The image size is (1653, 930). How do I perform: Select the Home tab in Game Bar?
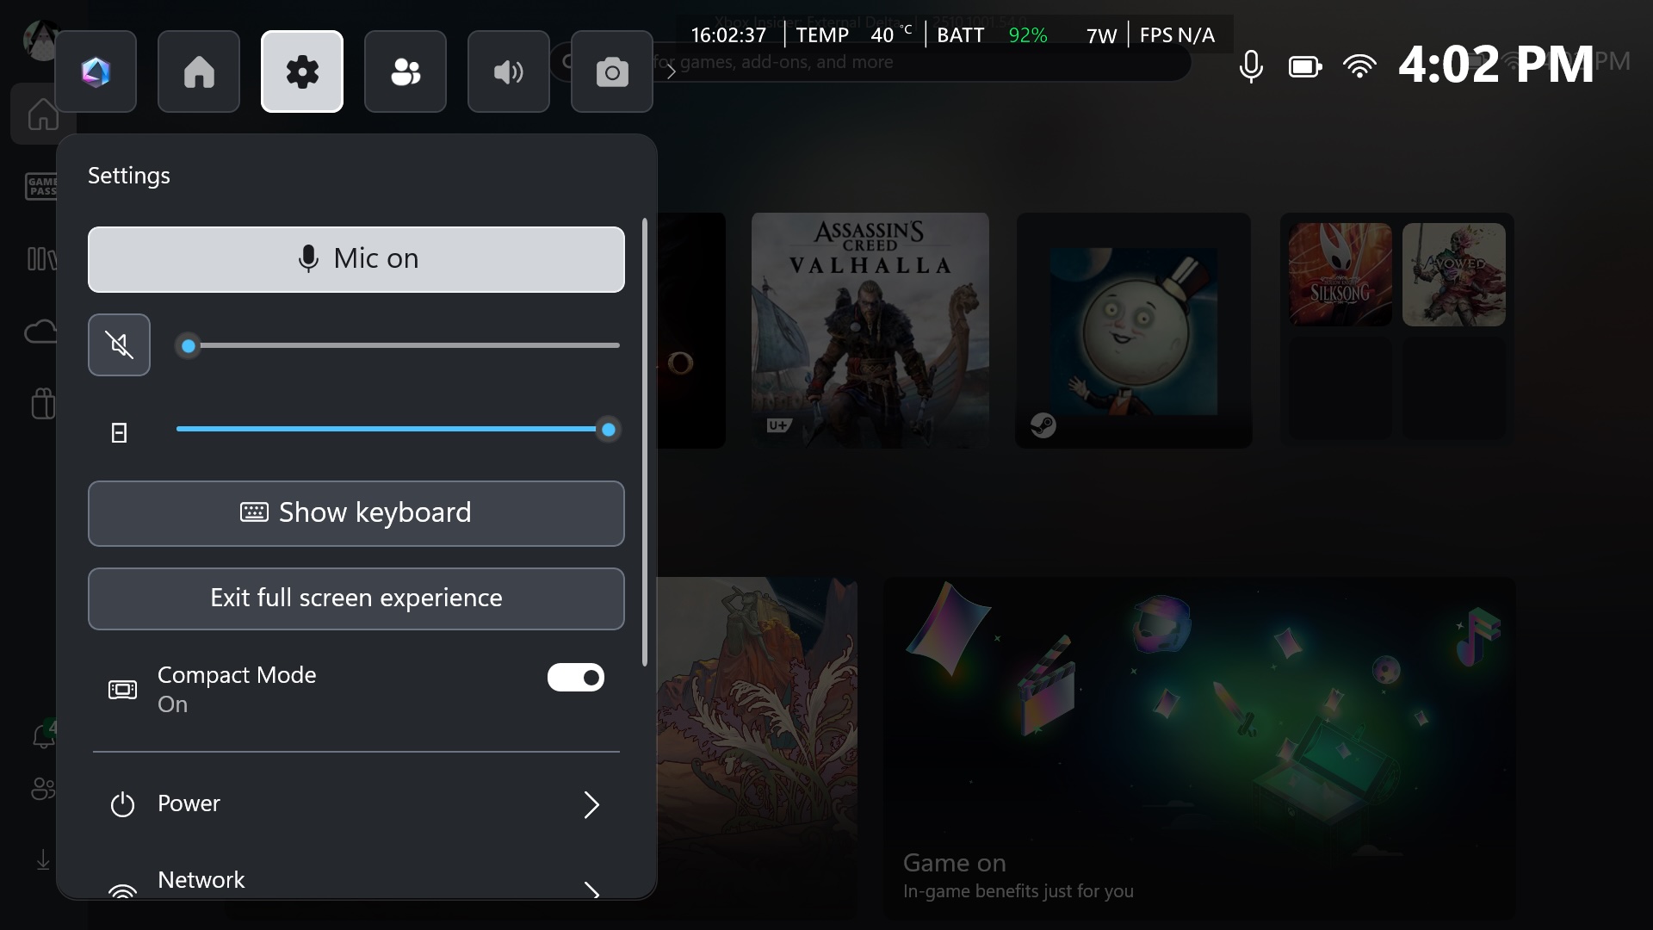pyautogui.click(x=199, y=71)
